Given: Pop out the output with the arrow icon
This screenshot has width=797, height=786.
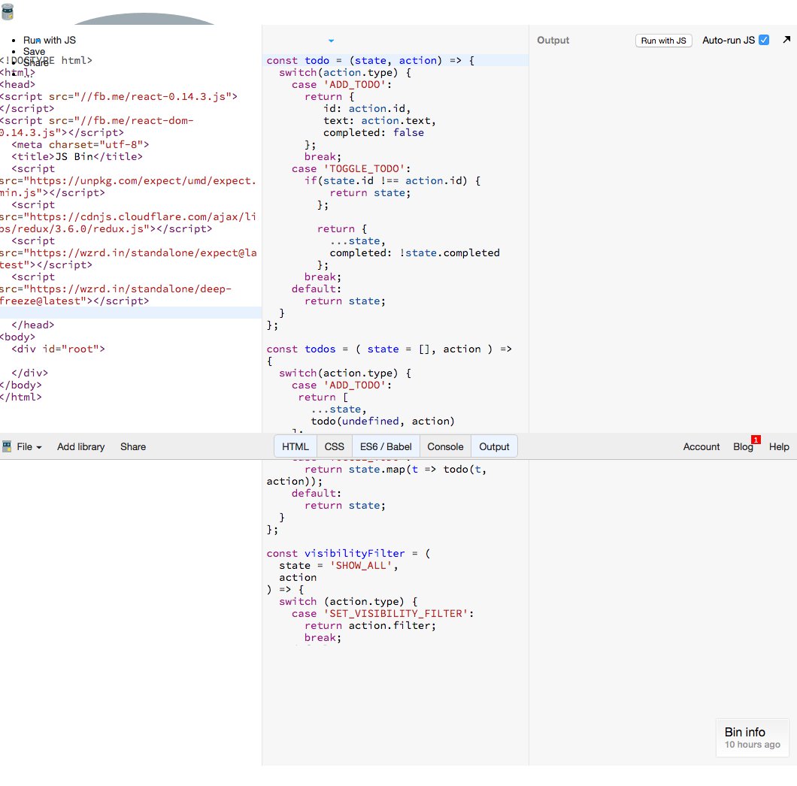Looking at the screenshot, I should (x=786, y=40).
